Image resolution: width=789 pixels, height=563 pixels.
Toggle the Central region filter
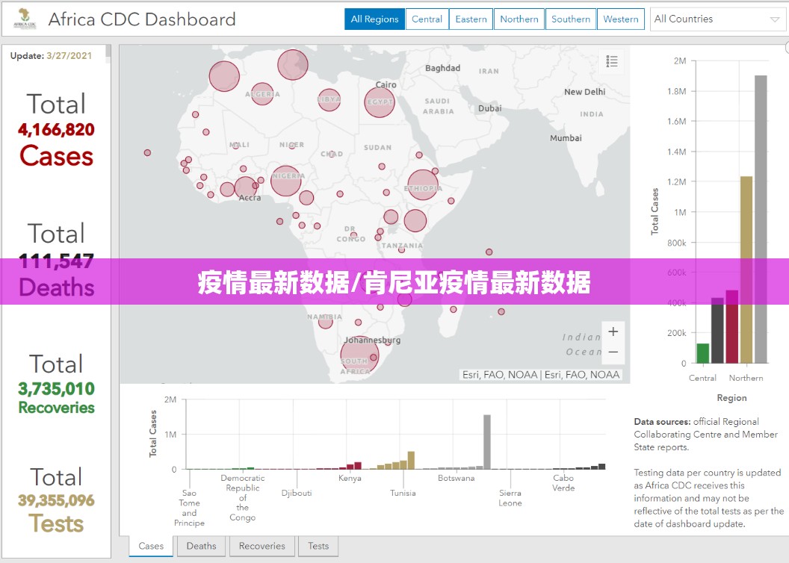pyautogui.click(x=427, y=19)
